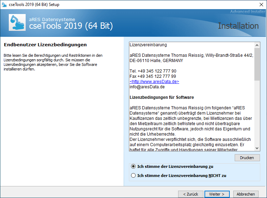Go back with the Zurück button
The width and height of the screenshot is (267, 198).
191,194
